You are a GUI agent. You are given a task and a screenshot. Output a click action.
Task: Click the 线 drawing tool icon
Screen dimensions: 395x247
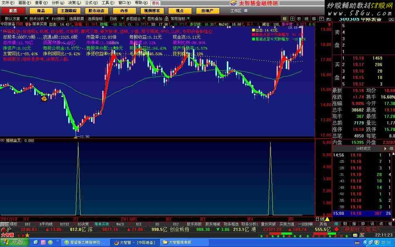(x=306, y=19)
